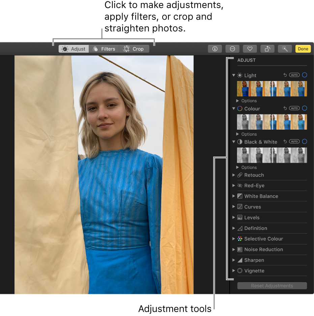
Task: Toggle the Colour adjustment on or off
Action: [305, 108]
